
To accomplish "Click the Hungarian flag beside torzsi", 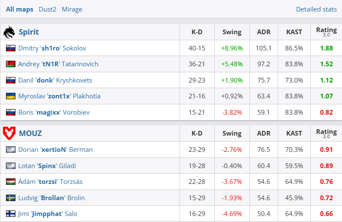I will pyautogui.click(x=11, y=182).
